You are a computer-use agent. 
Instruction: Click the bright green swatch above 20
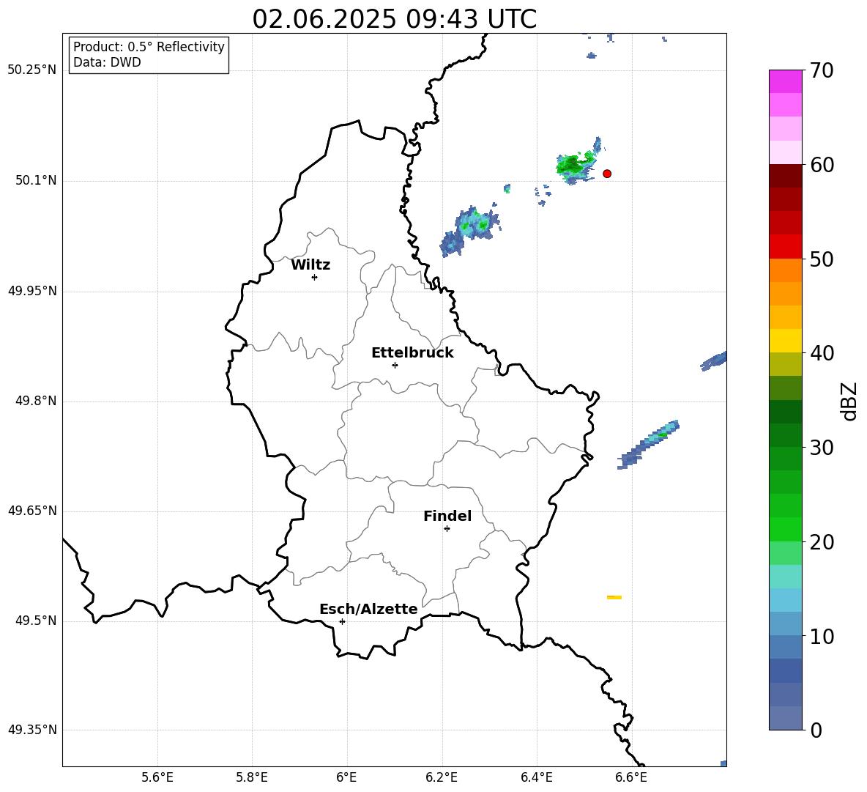785,529
